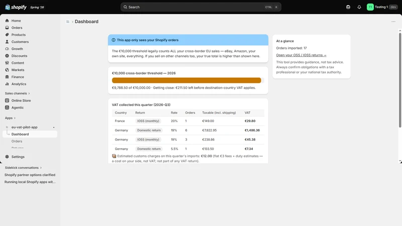
Task: Open notifications bell in top bar
Action: (359, 7)
